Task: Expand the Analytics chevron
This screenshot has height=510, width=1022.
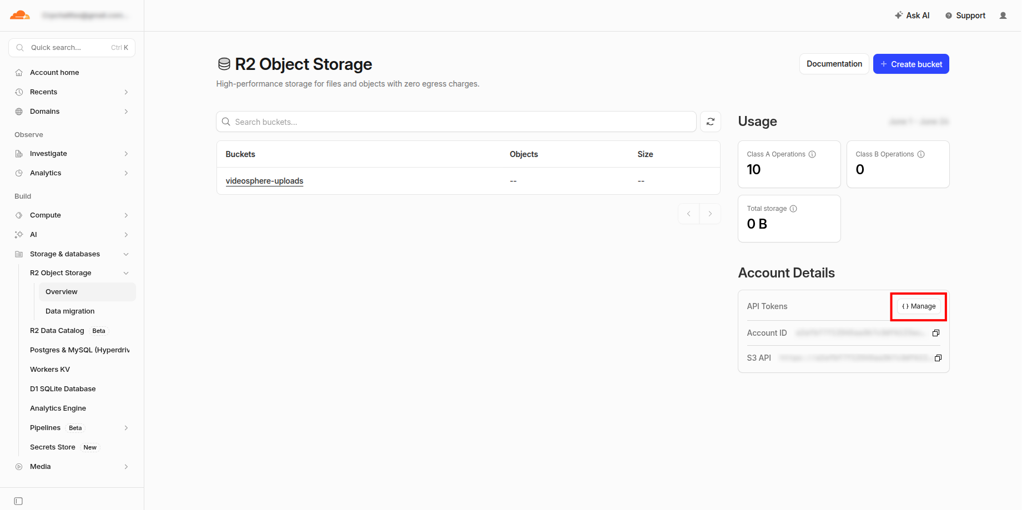Action: pos(126,173)
